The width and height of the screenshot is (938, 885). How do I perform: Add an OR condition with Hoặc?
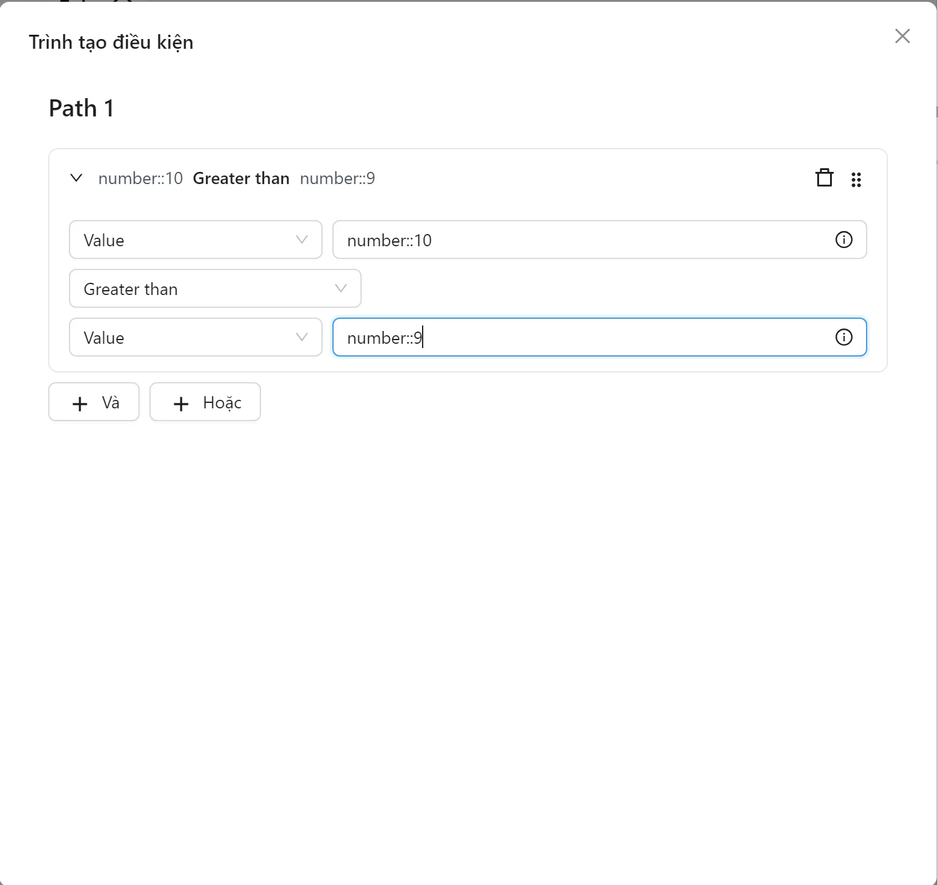coord(205,402)
